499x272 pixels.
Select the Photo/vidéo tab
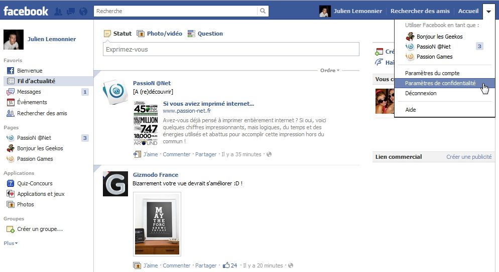coord(160,34)
